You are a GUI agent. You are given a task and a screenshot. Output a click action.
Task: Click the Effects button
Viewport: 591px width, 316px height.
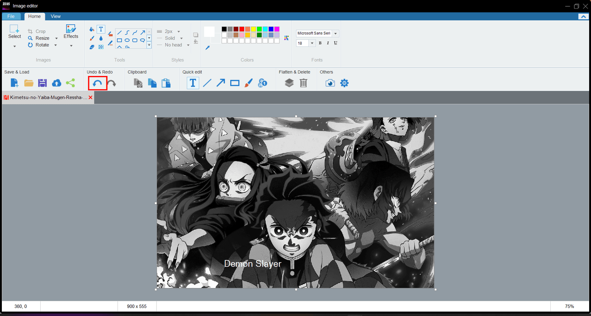(x=71, y=32)
